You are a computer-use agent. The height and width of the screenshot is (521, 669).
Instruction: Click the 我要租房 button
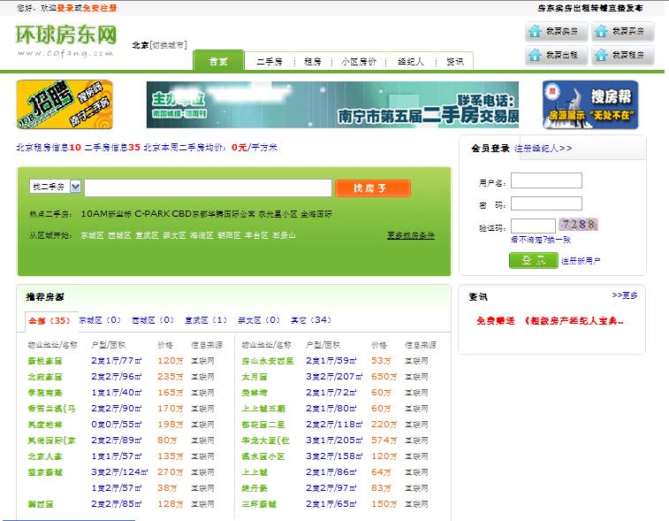pyautogui.click(x=623, y=55)
